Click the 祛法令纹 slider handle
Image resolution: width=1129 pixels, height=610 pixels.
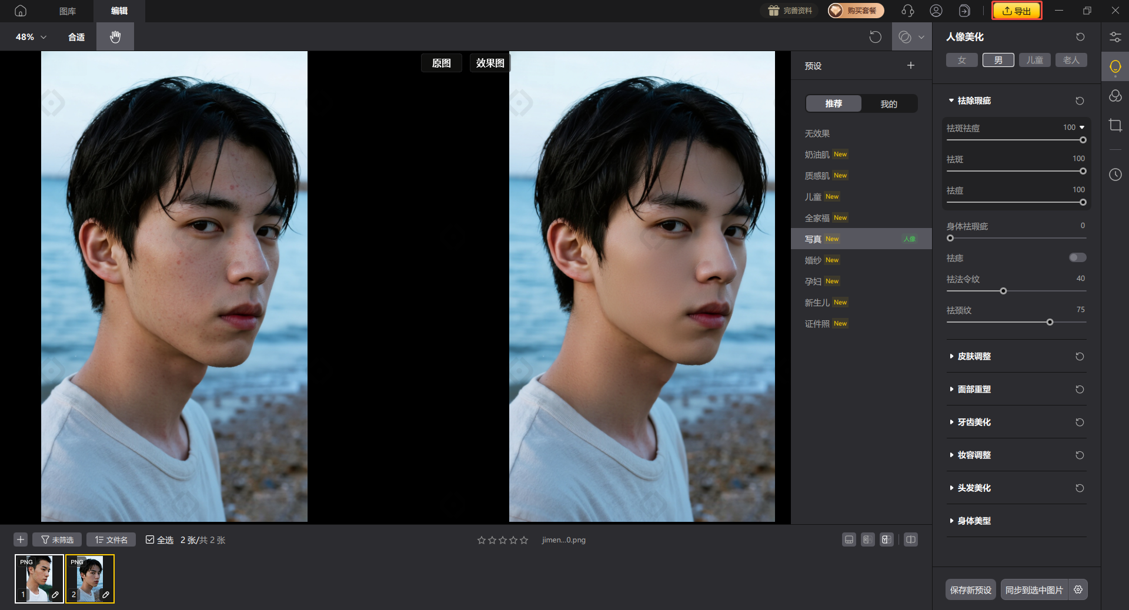(x=1003, y=291)
